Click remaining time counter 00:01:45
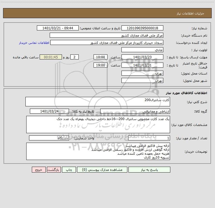 [51, 57]
